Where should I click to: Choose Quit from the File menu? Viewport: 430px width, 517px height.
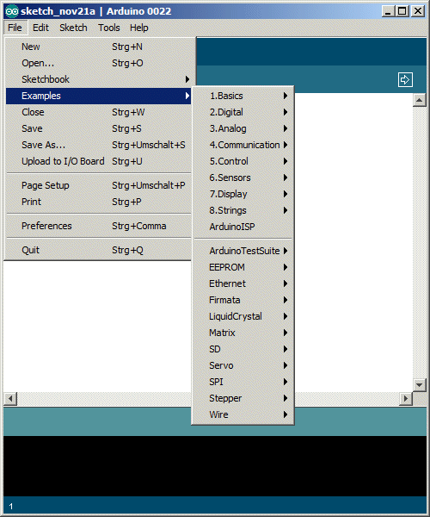[98, 250]
